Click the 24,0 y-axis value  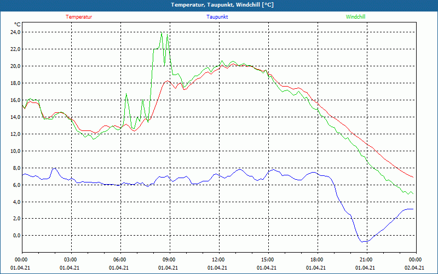coord(15,32)
